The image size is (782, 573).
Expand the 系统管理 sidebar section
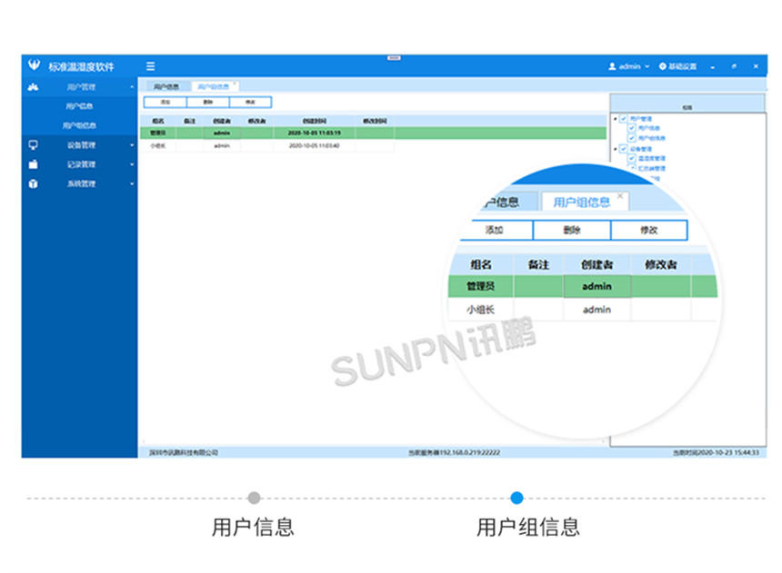[82, 184]
